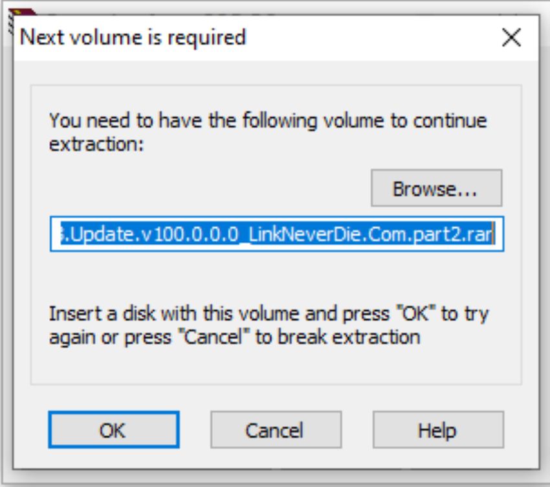Viewport: 550px width, 487px height.
Task: Open the Help button
Action: tap(437, 431)
